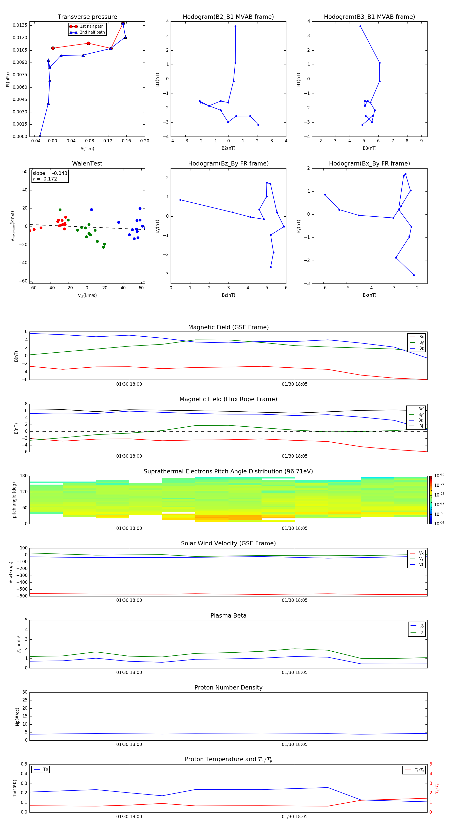Select the Suprathermal Electrons Pitch Angle Distribution title
Viewport: 457px width, 839px height.
(228, 472)
